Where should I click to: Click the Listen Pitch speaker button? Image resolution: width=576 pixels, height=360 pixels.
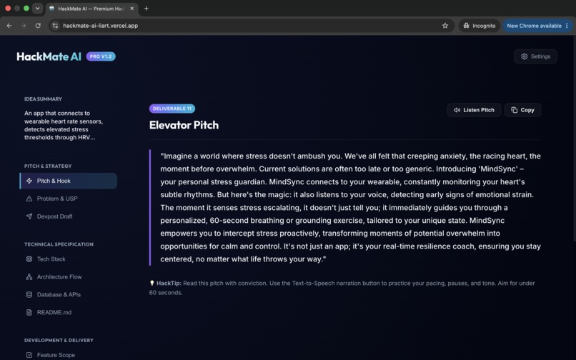click(474, 110)
